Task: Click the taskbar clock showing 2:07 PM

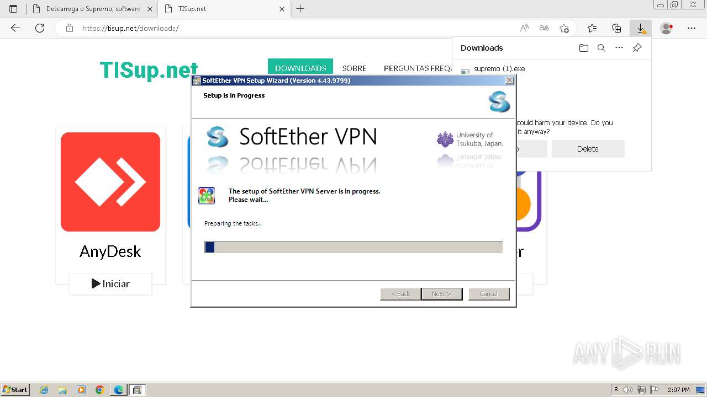Action: pos(678,390)
